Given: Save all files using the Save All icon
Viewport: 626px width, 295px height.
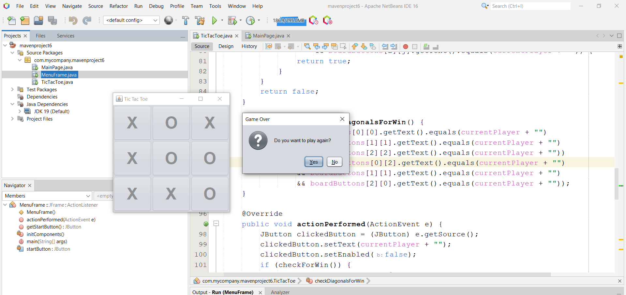Looking at the screenshot, I should click(52, 20).
